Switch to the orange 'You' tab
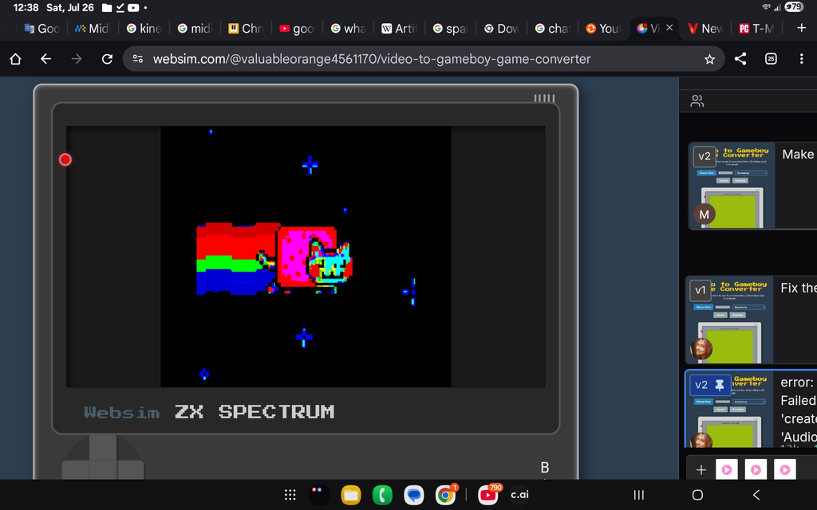Screen dimensions: 817x510 tap(603, 29)
